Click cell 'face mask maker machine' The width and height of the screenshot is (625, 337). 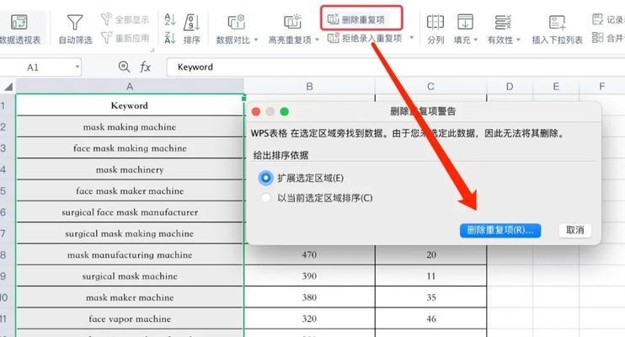(x=130, y=190)
